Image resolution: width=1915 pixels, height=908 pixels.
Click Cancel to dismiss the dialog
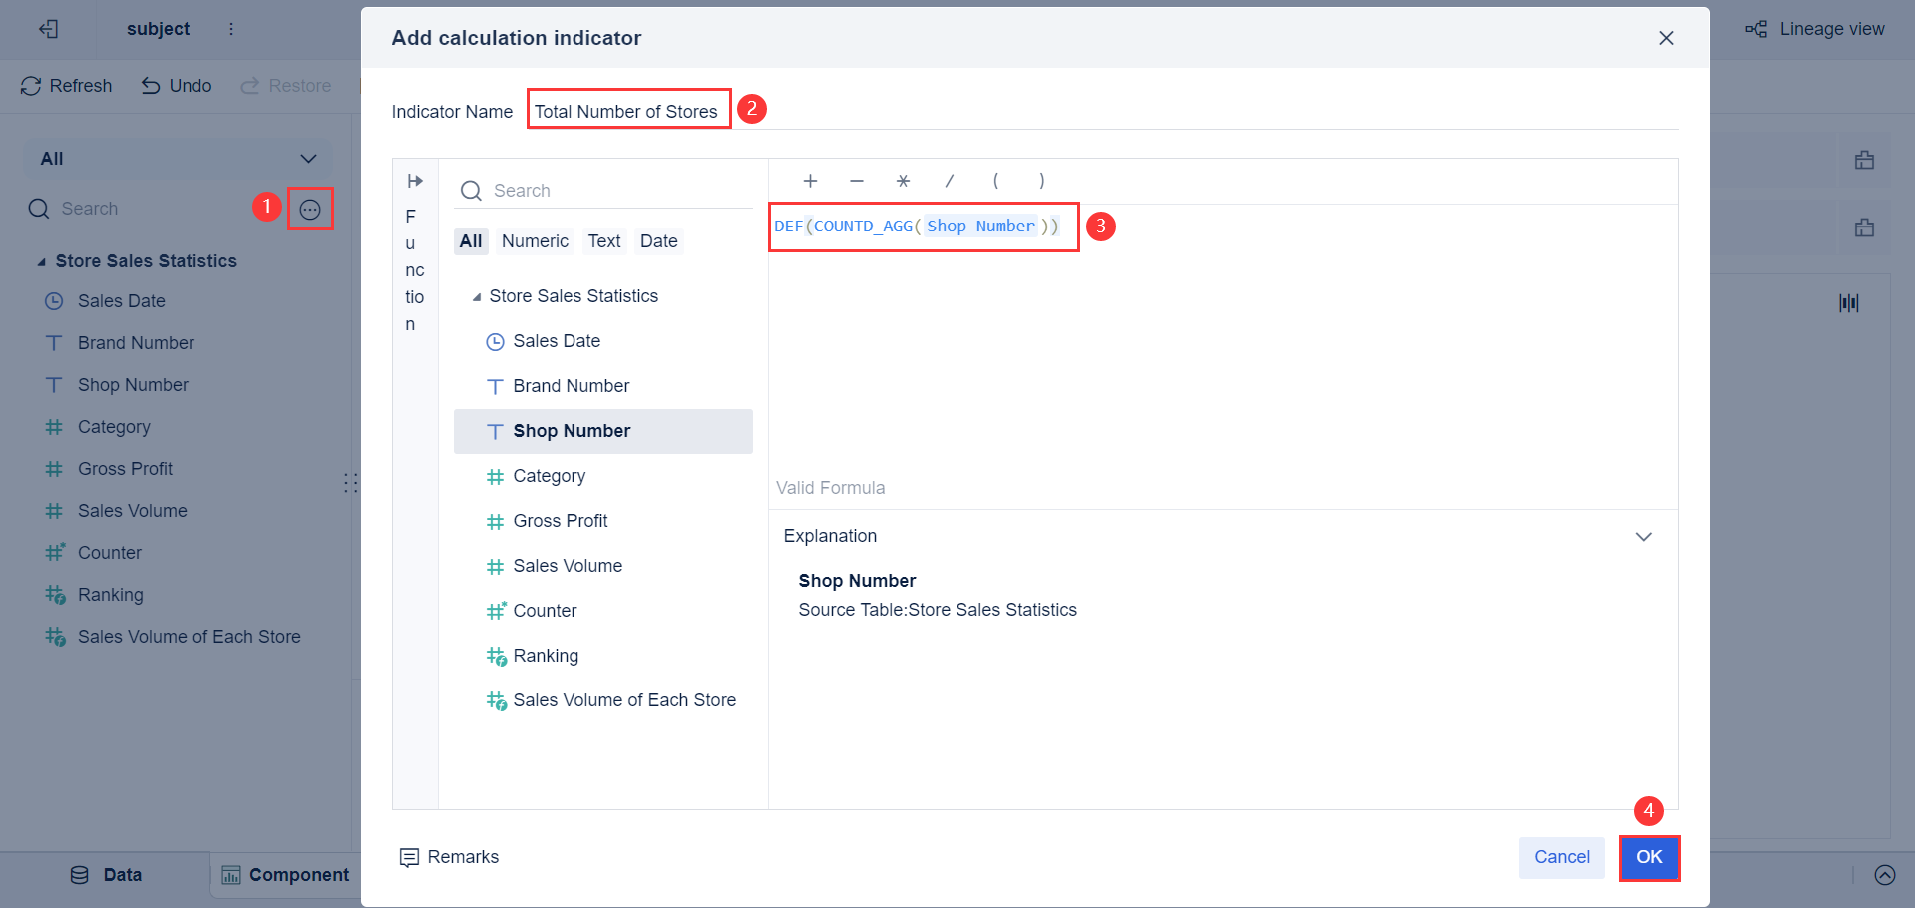click(1561, 857)
